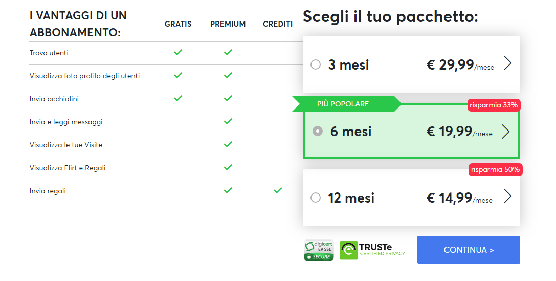Click the Crediti checkmark for Invia regali

pyautogui.click(x=278, y=190)
